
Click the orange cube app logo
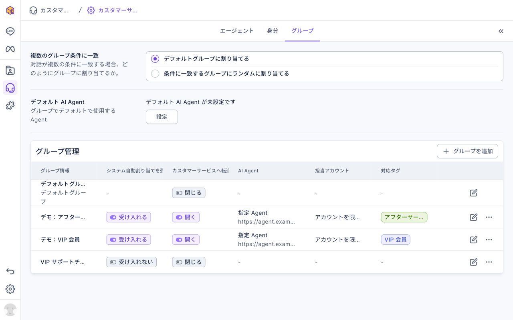point(10,10)
